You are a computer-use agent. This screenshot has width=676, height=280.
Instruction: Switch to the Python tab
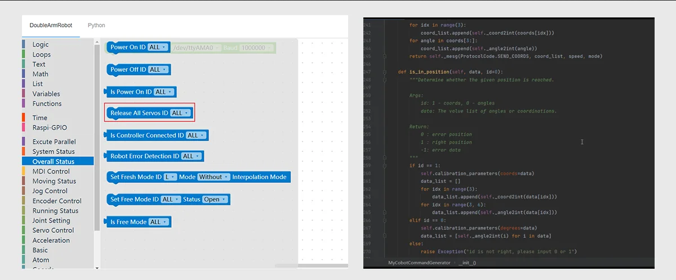click(96, 25)
